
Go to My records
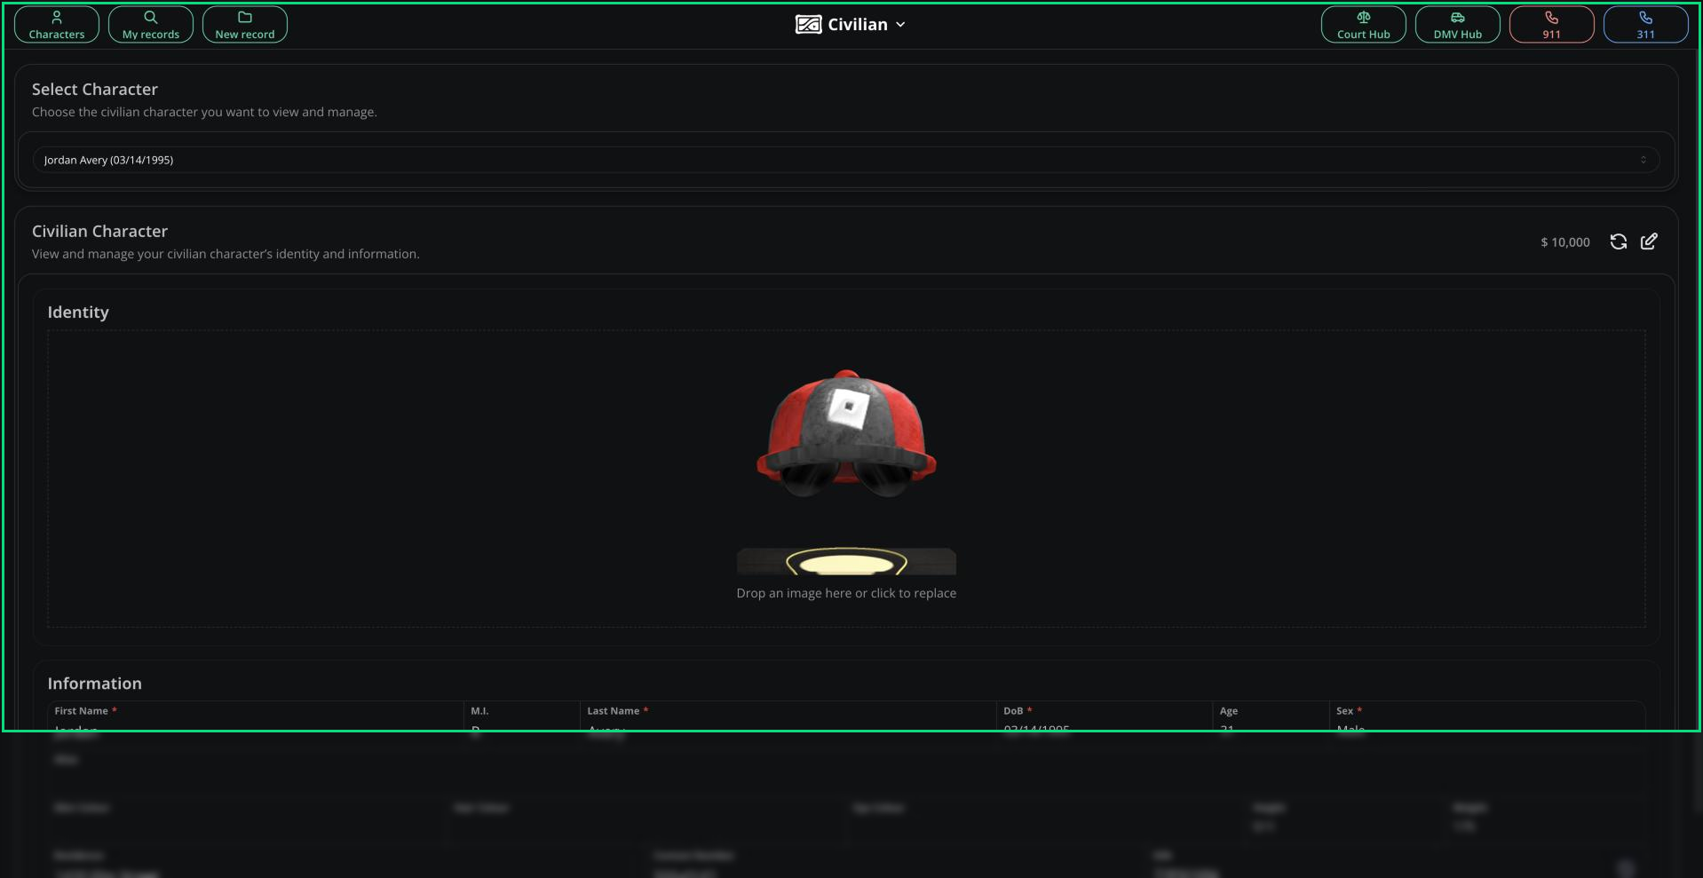151,25
